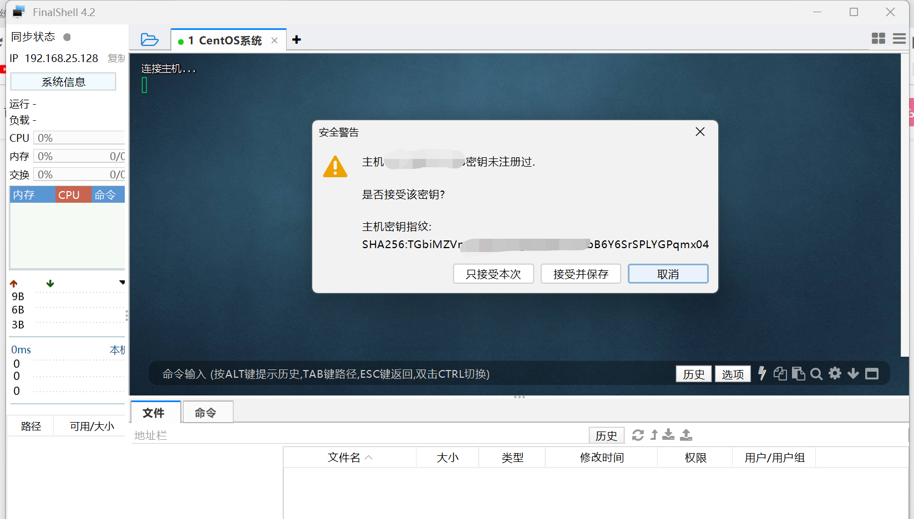Open the hamburger menu at top right
Image resolution: width=914 pixels, height=519 pixels.
[x=900, y=39]
